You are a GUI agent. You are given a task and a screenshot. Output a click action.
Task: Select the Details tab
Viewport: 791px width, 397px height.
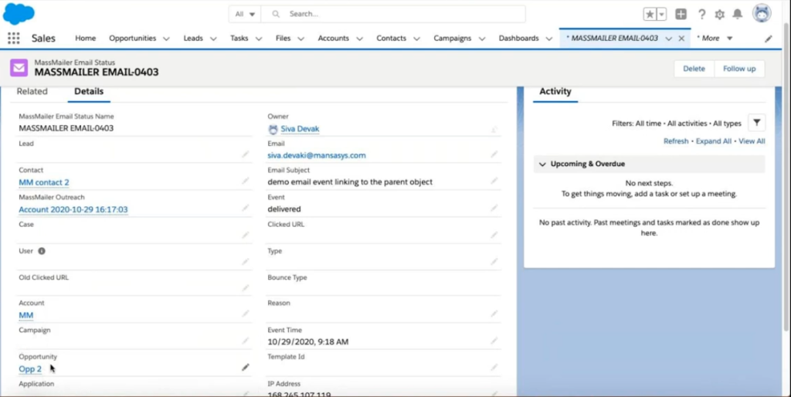tap(89, 91)
